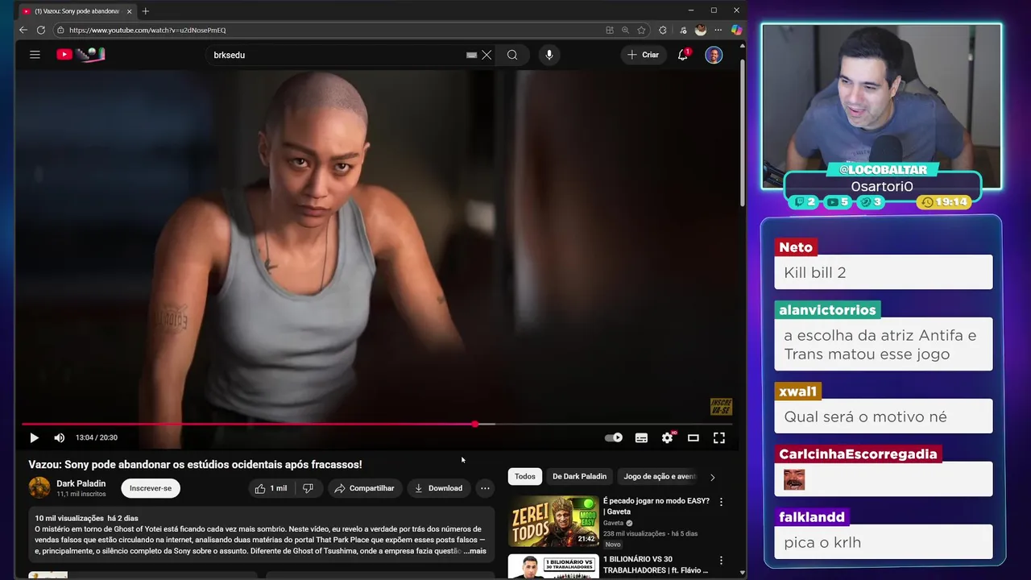Switch to theater mode
The height and width of the screenshot is (580, 1031).
click(694, 437)
